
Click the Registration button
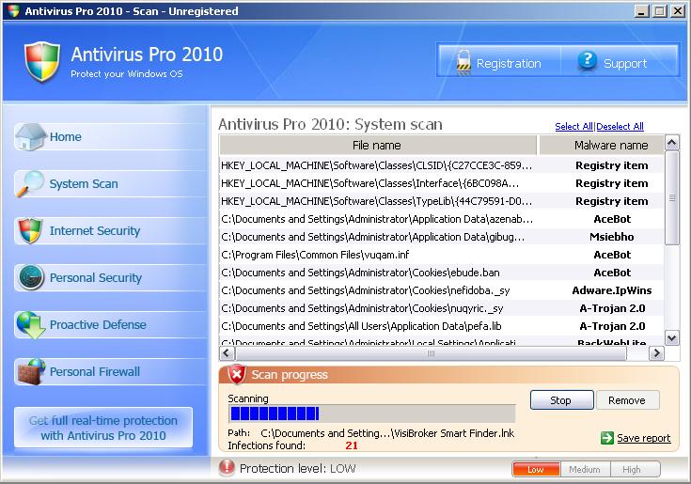point(499,62)
